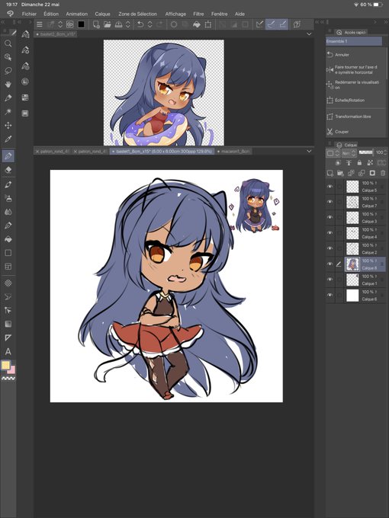Click the yellow main color swatch
Image resolution: width=389 pixels, height=518 pixels.
[5, 366]
